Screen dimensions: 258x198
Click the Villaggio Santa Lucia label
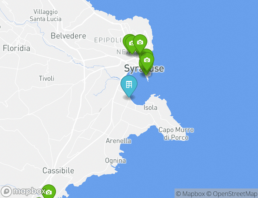46,15
